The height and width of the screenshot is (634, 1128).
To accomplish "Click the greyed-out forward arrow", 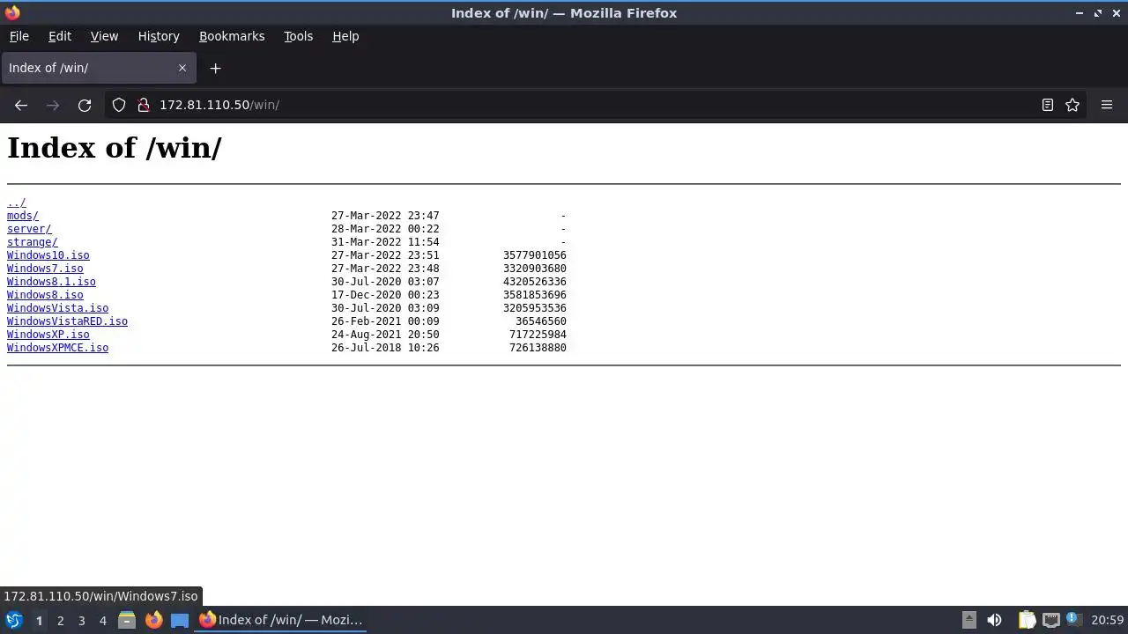I will coord(53,105).
